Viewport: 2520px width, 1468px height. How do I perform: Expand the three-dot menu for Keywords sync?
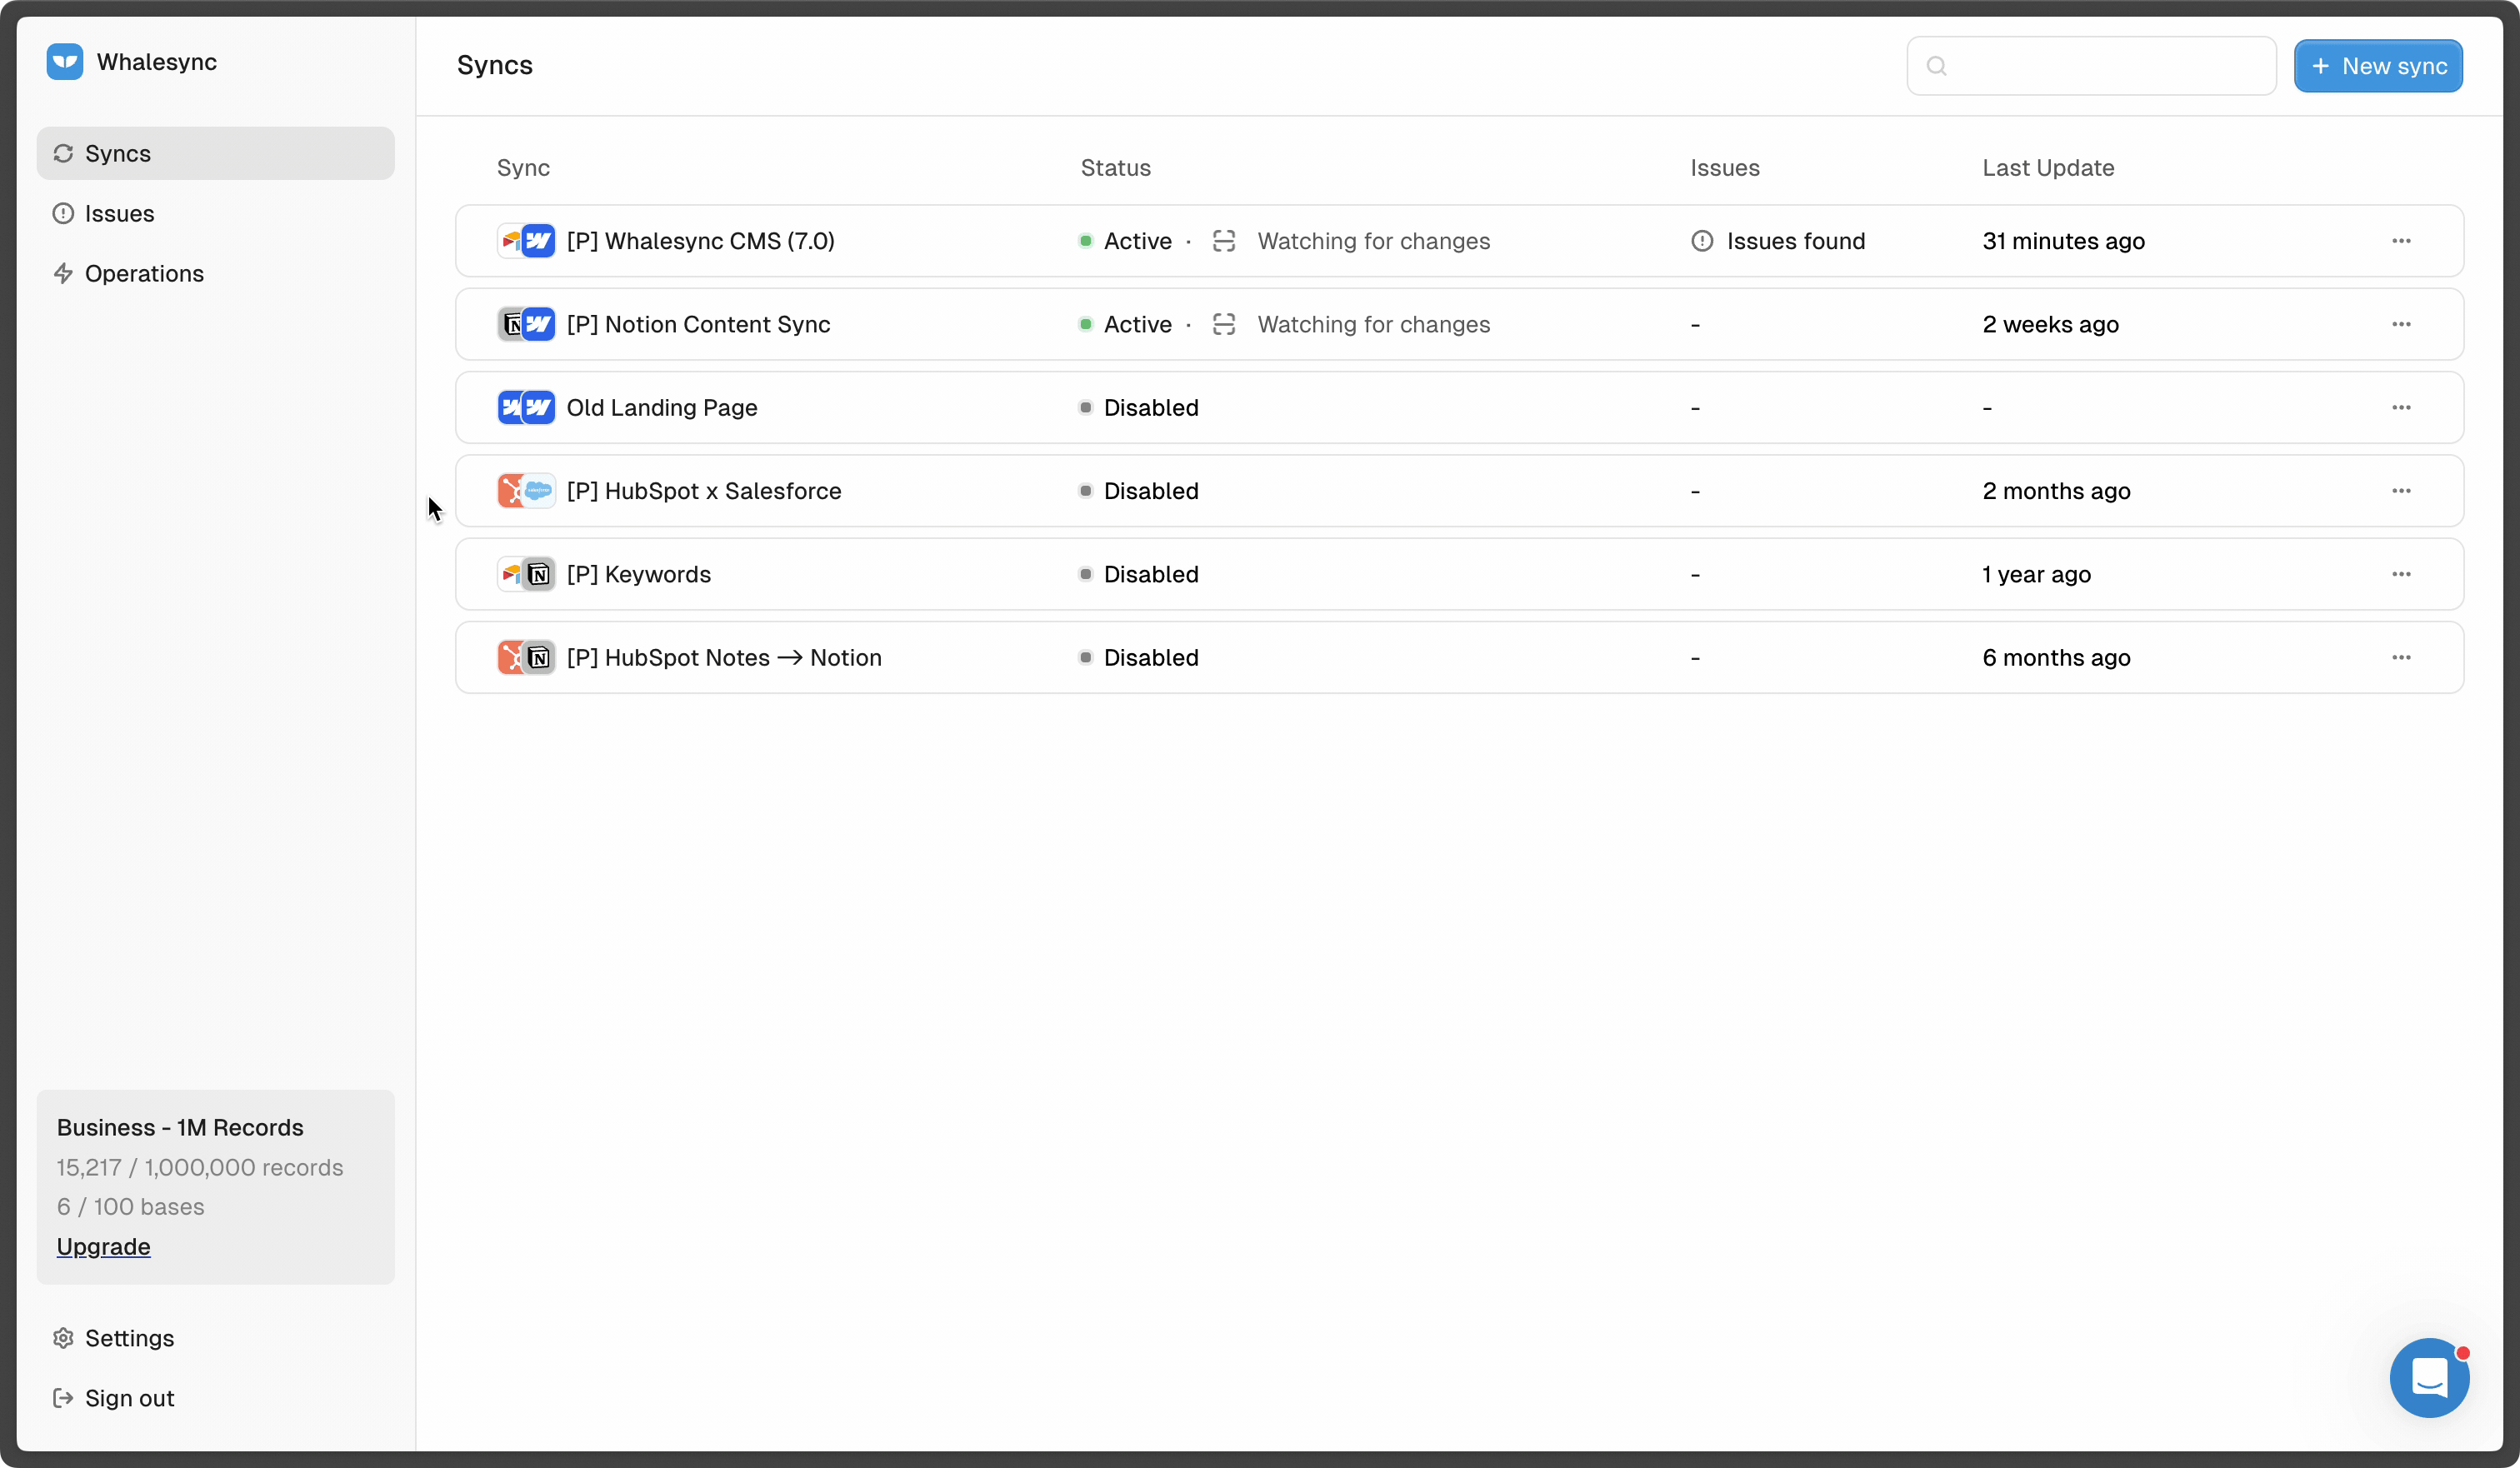[2401, 574]
